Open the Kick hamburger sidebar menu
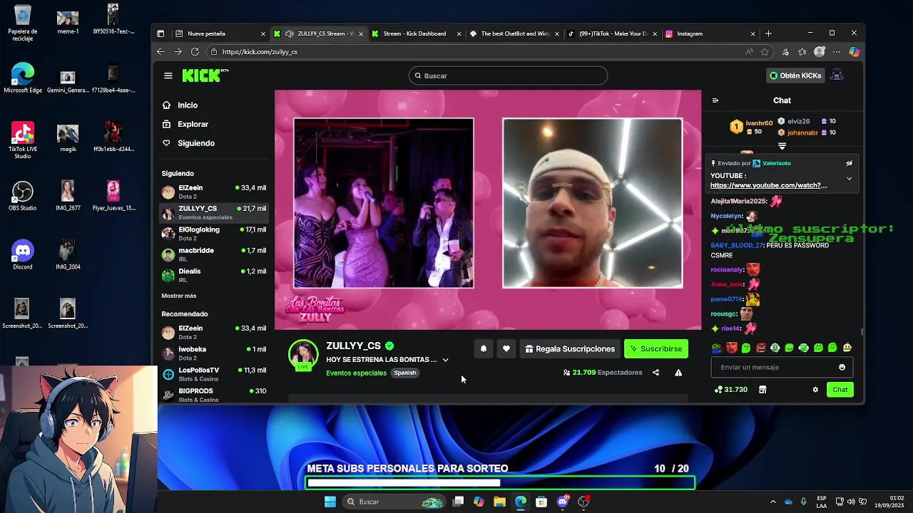Viewport: 913px width, 513px height. pos(168,76)
